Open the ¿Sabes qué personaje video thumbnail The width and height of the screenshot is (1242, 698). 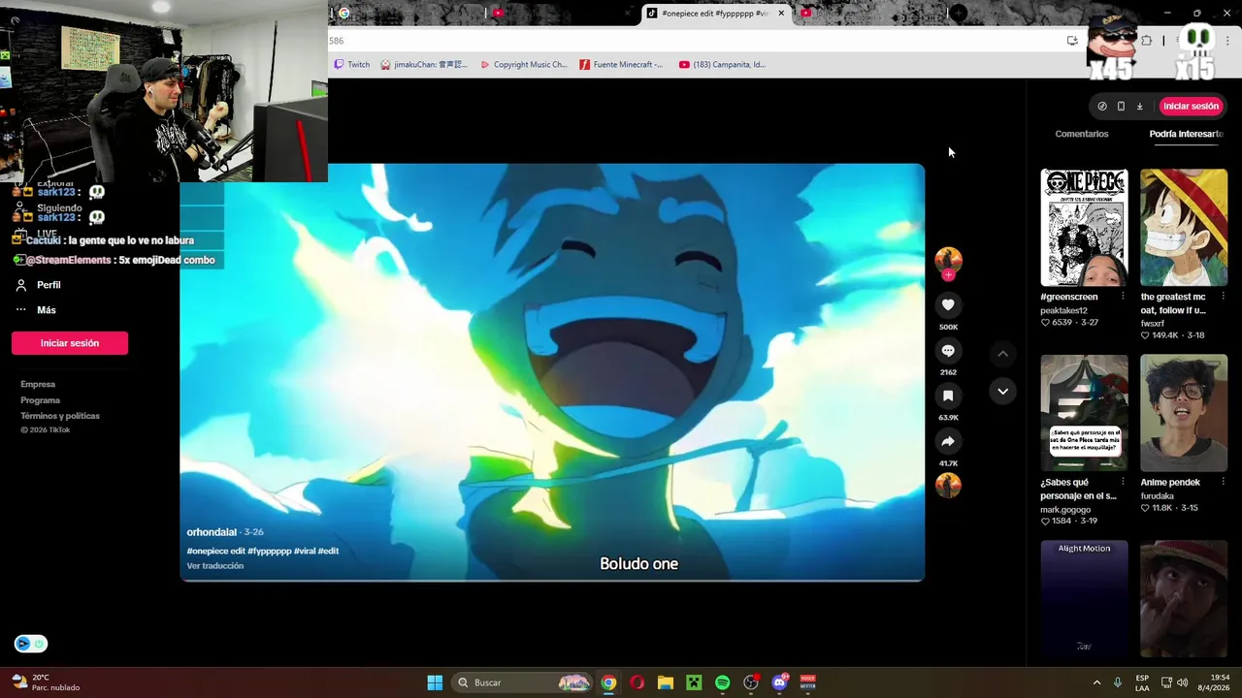(1084, 413)
